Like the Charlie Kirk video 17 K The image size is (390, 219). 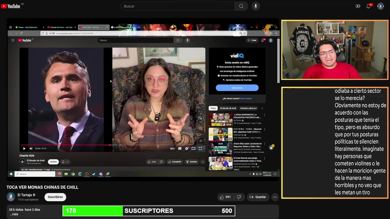(152, 162)
